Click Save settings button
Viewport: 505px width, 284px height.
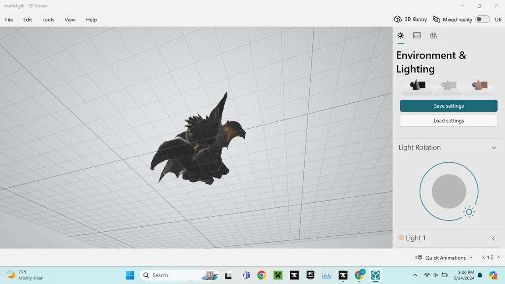pos(449,106)
